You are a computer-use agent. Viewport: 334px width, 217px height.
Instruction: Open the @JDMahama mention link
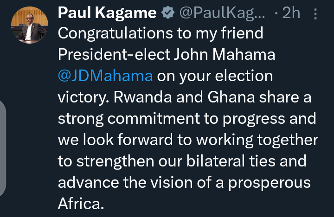[x=105, y=76]
